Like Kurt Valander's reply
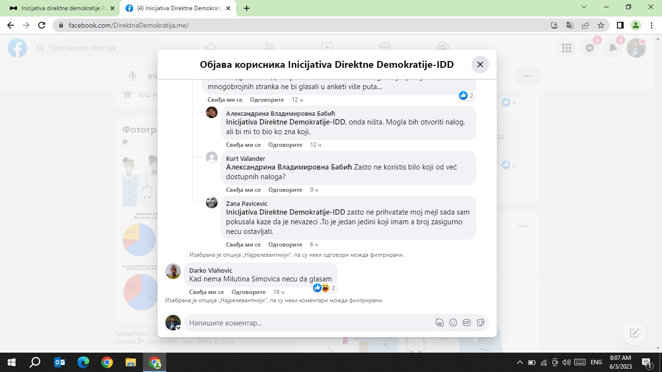The width and height of the screenshot is (662, 372). click(x=243, y=190)
